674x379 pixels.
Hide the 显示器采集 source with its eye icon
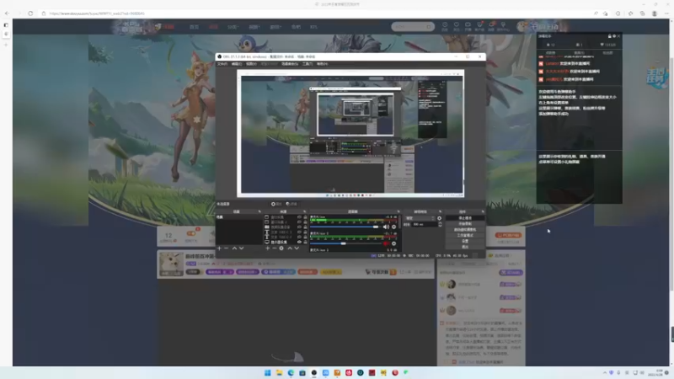[x=299, y=242]
